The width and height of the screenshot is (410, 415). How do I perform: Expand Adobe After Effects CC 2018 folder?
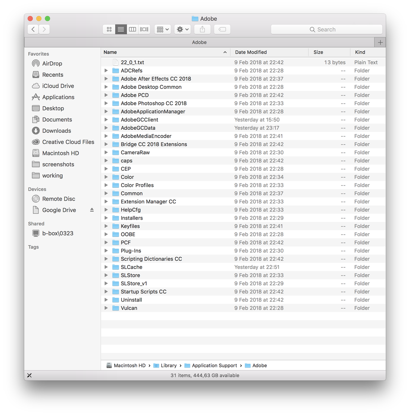click(106, 79)
